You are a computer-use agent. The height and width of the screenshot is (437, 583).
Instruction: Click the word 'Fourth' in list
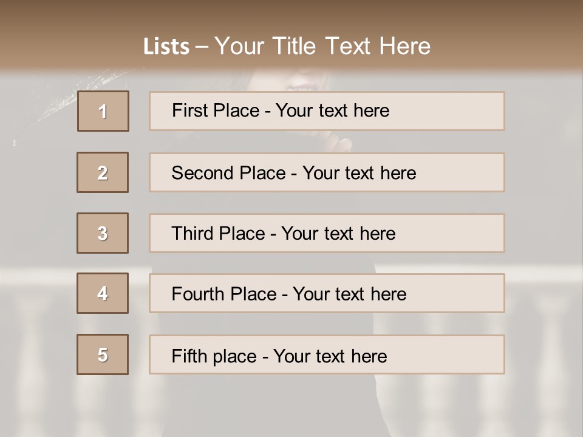click(x=198, y=294)
